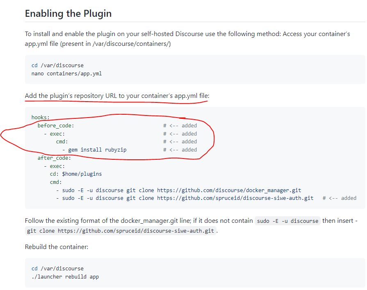Click the "nano containers/app.yml" line
Image resolution: width=367 pixels, height=290 pixels.
click(x=67, y=73)
